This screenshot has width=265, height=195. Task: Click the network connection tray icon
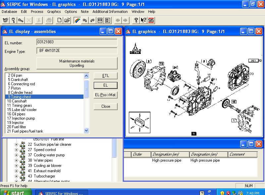point(240,193)
